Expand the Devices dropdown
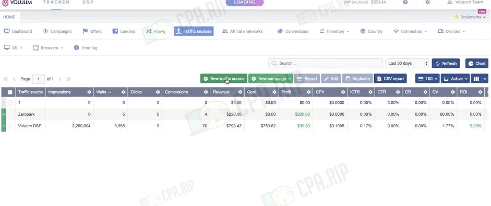This screenshot has width=491, height=206. pyautogui.click(x=451, y=31)
